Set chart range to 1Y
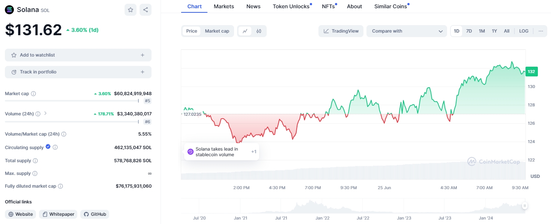Image resolution: width=551 pixels, height=224 pixels. click(494, 31)
